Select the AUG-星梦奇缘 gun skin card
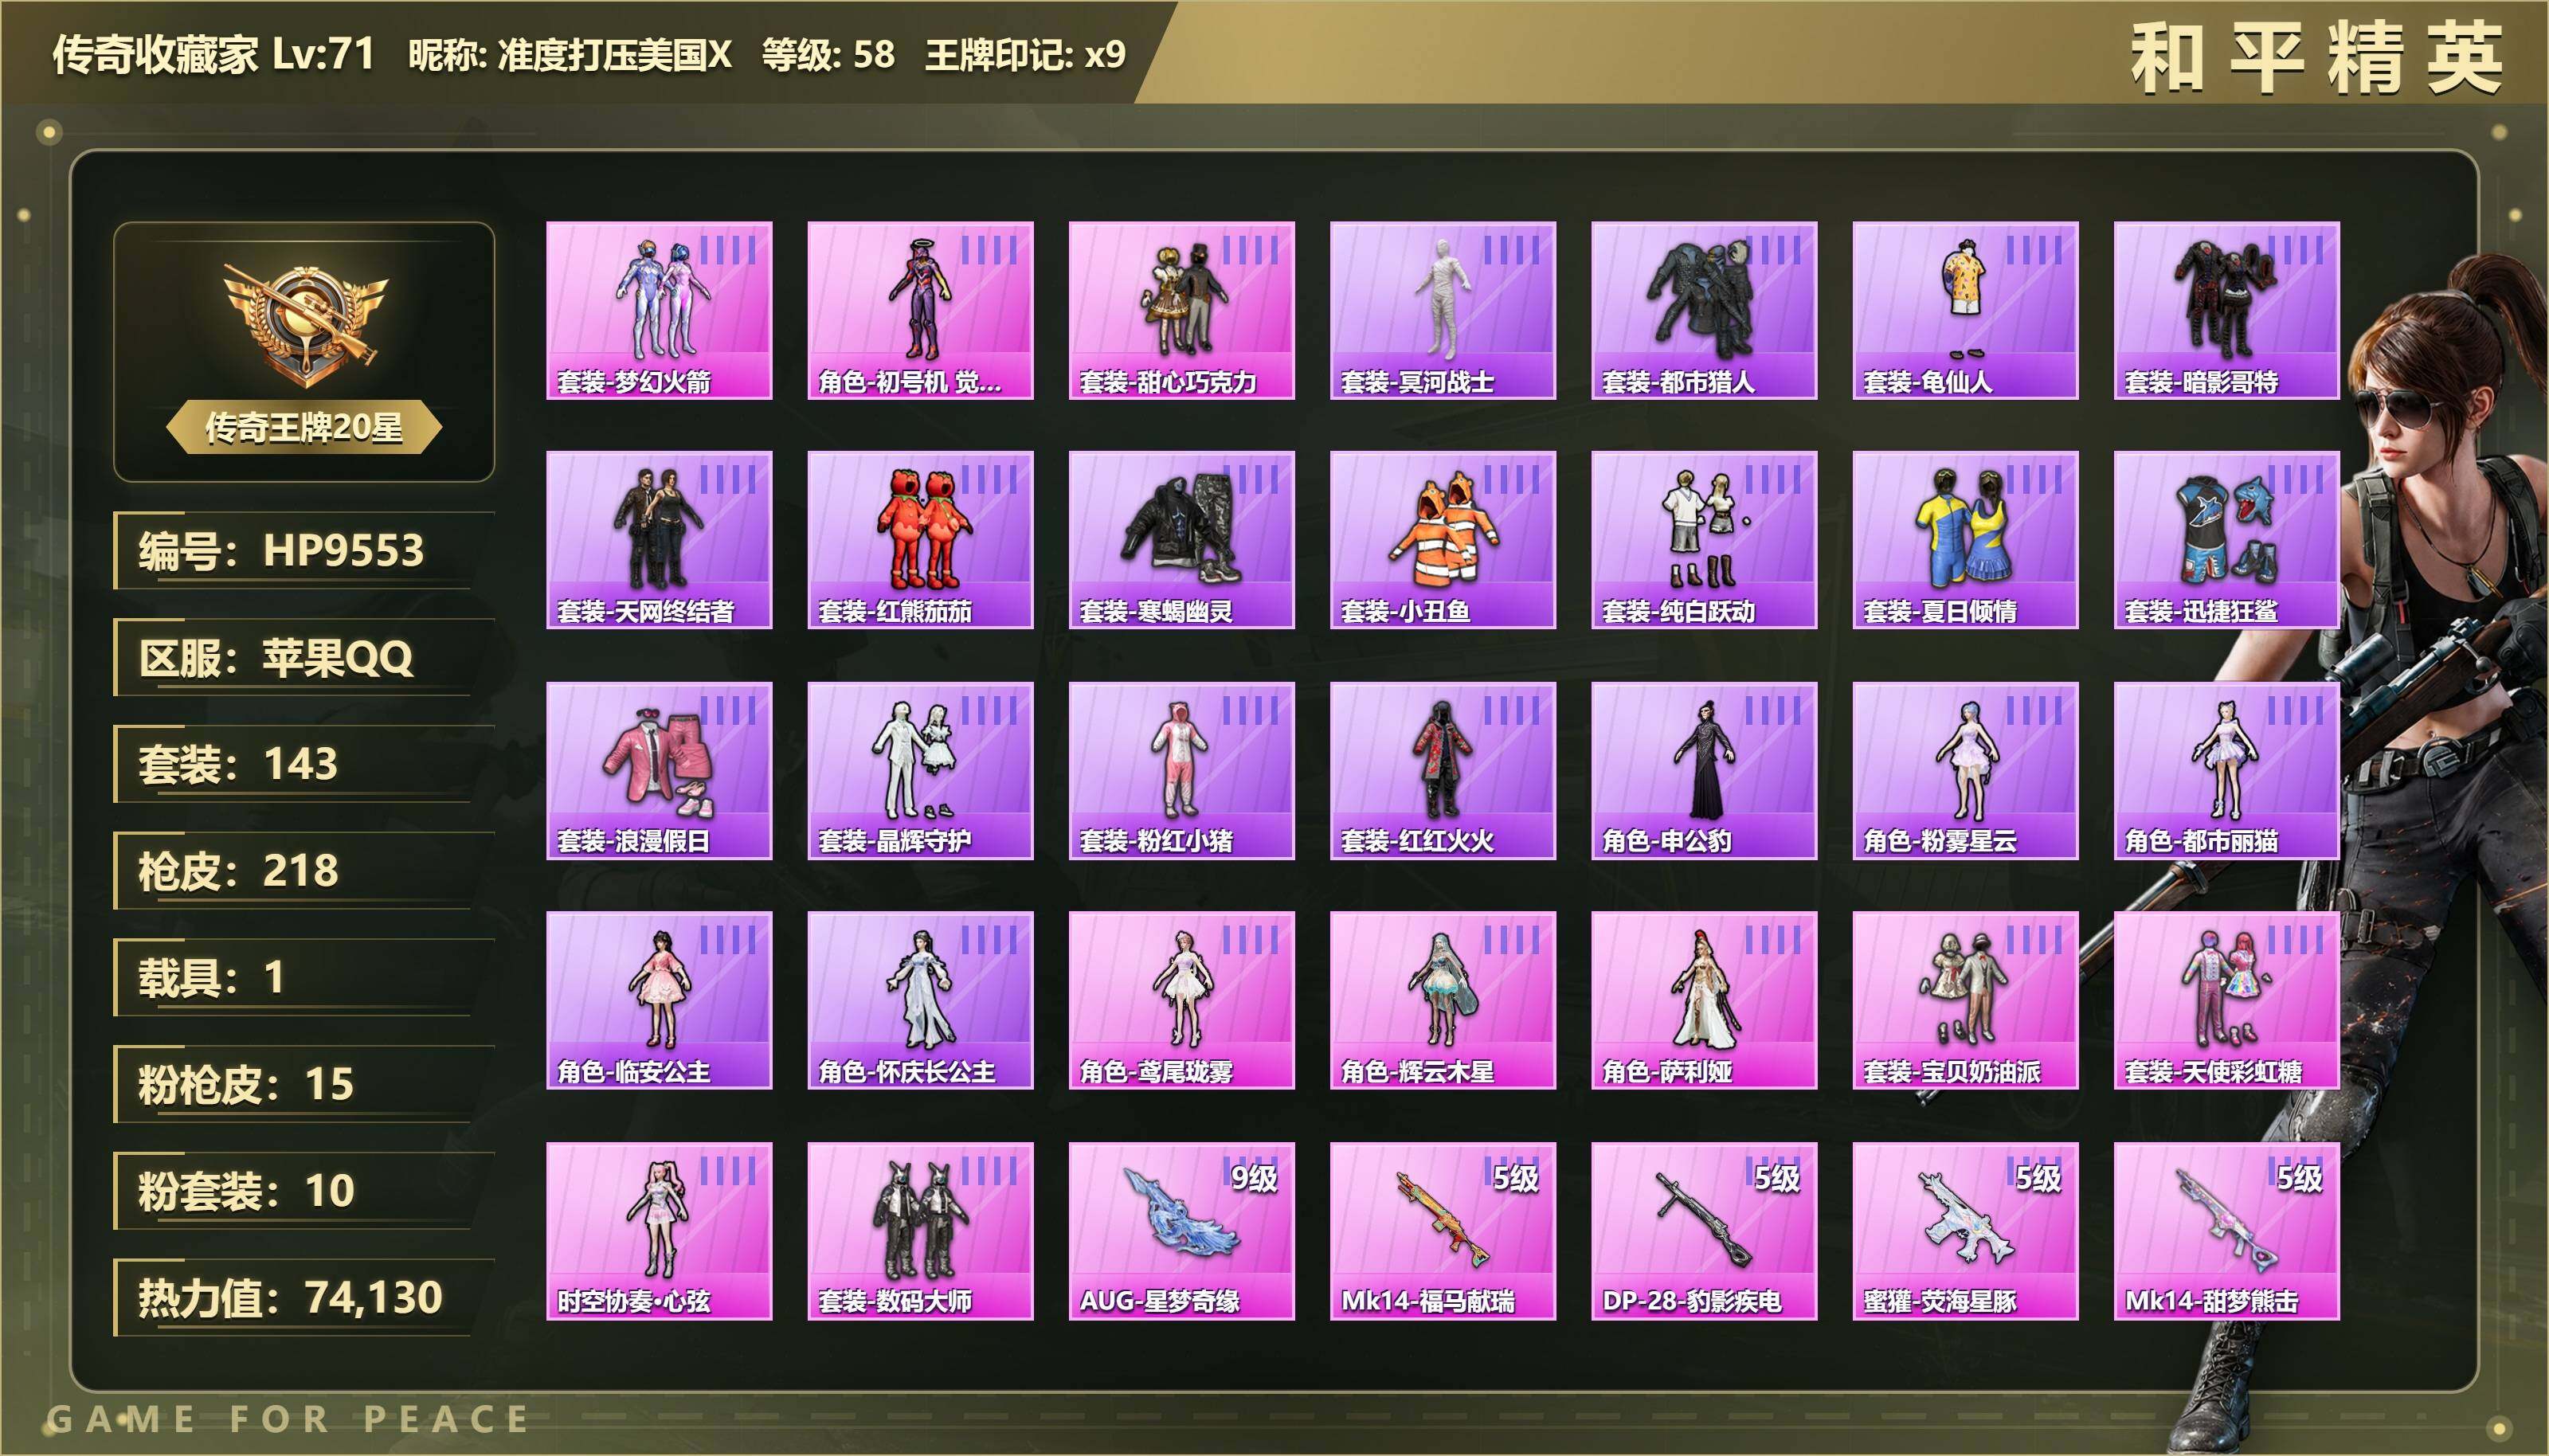The image size is (2549, 1456). point(1181,1230)
